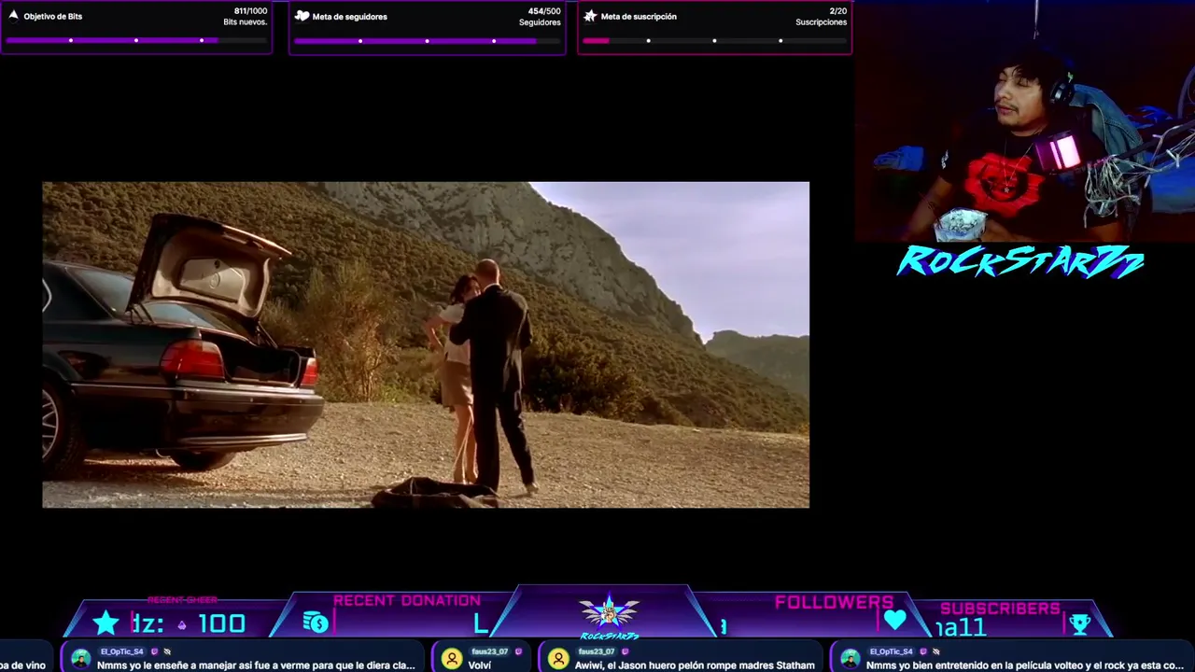The image size is (1195, 672).
Task: Click the heart icon beside Meta de seguidores
Action: click(302, 16)
